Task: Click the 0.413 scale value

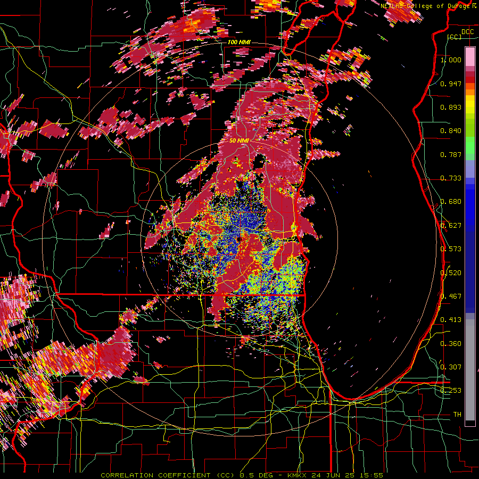Action: 451,320
